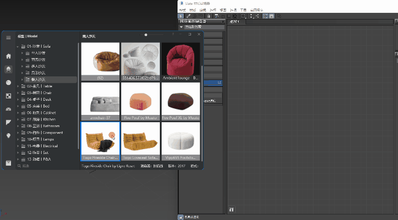Toggle Parameter Editor panel button in Slate
The image size is (398, 220).
272,16
